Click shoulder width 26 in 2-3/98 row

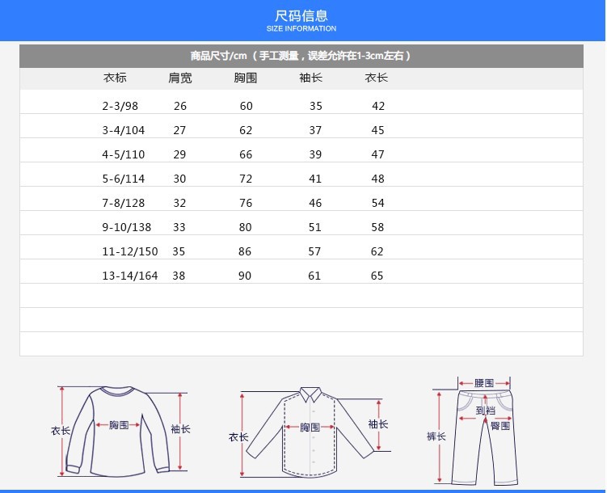(x=180, y=106)
